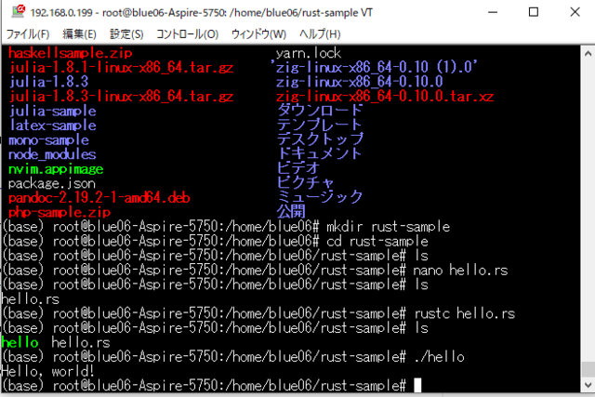Open the 設定(S) menu
This screenshot has width=595, height=397.
click(x=126, y=34)
